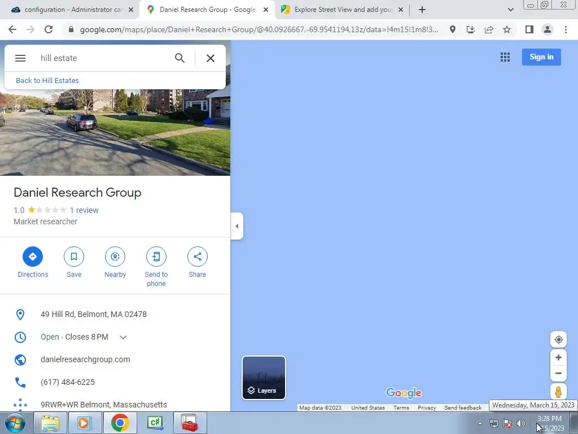Click the browser address bar URL
Image resolution: width=578 pixels, height=434 pixels.
[259, 29]
